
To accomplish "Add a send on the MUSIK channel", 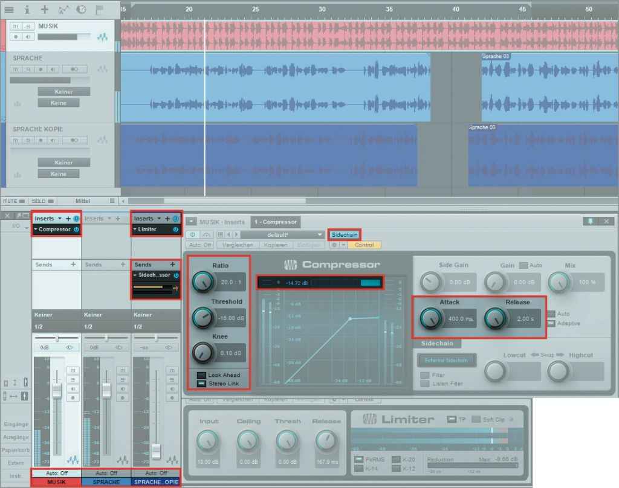I will click(x=73, y=265).
